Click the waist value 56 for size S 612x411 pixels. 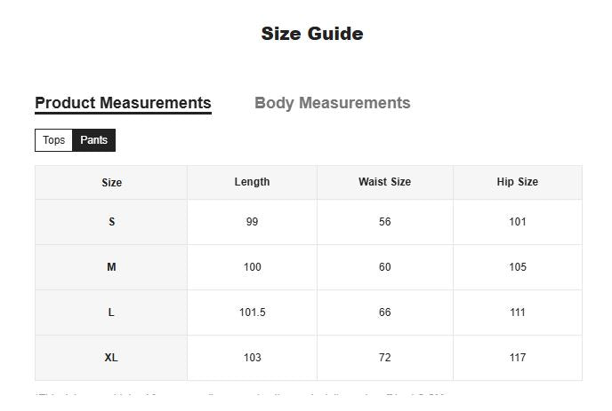385,222
